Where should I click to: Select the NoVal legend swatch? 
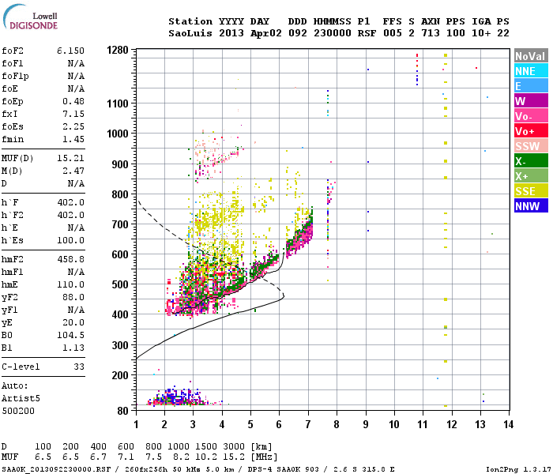[x=531, y=56]
